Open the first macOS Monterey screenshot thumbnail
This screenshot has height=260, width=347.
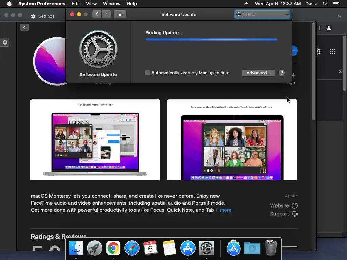pos(95,140)
